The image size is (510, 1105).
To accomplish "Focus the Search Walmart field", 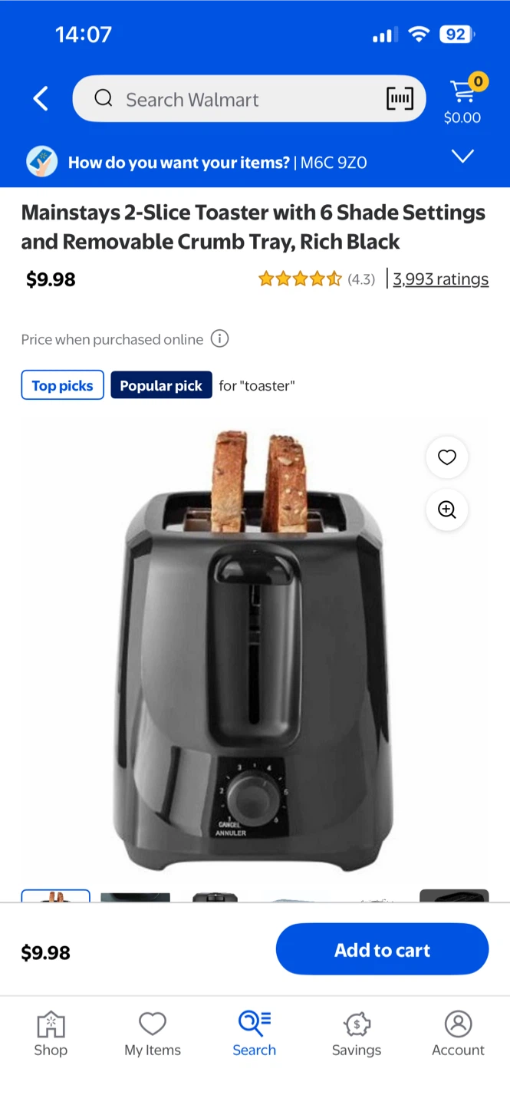I will [249, 98].
